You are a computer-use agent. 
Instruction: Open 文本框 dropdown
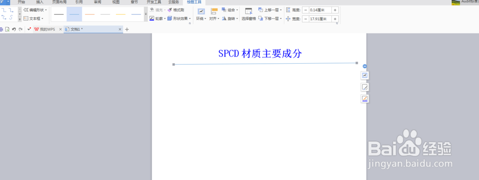pos(34,19)
